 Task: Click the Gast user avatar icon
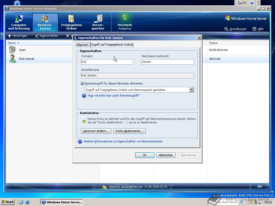point(12,50)
